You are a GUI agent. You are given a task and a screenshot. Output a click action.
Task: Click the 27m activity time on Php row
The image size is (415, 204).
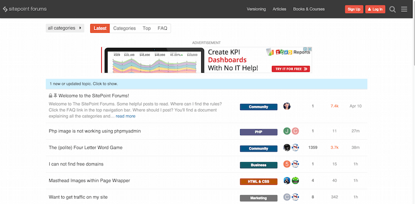click(355, 131)
